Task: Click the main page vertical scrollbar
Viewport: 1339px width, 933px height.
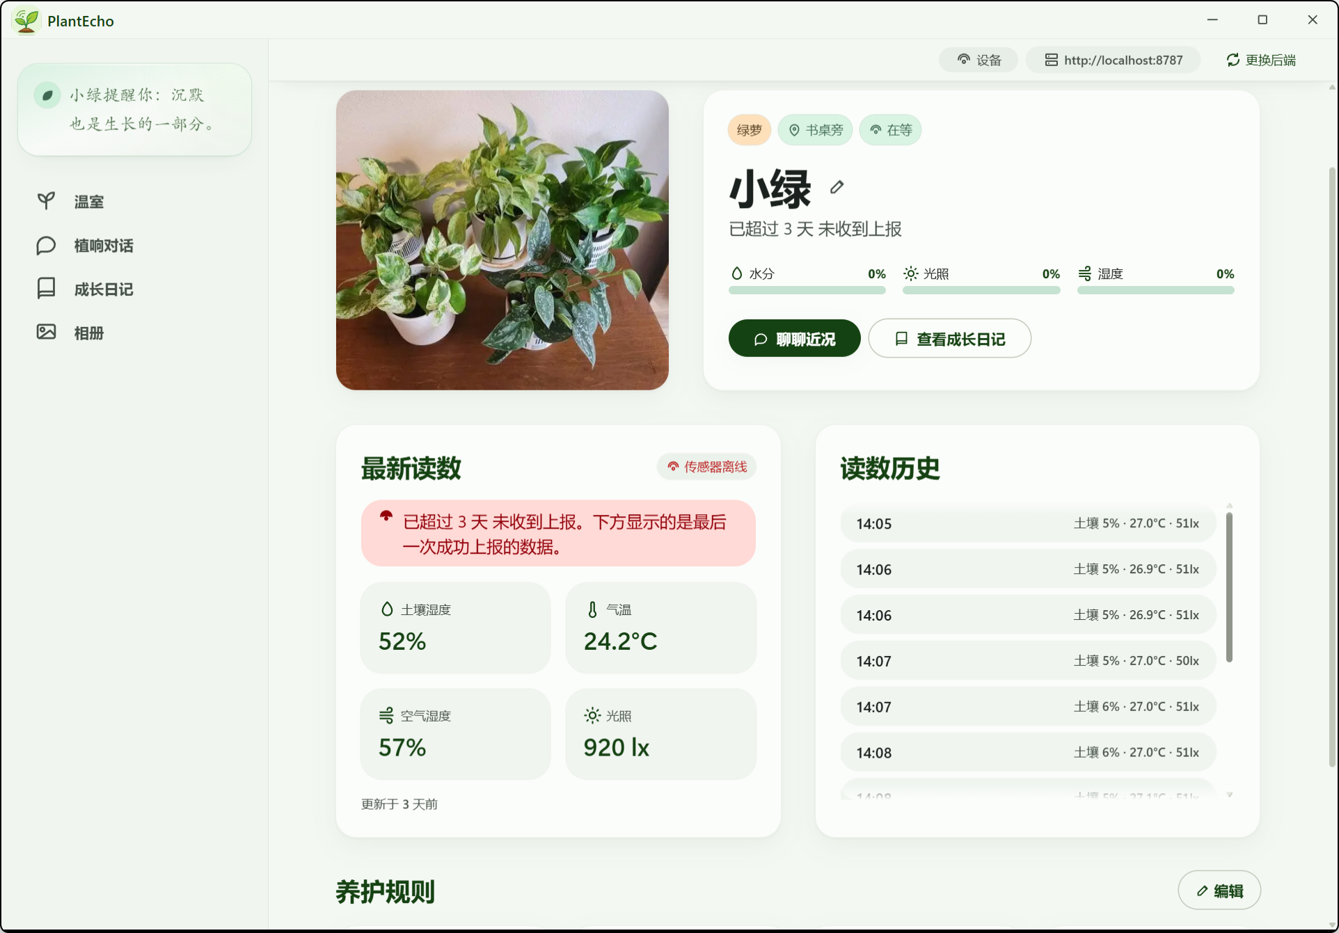Action: point(1332,466)
